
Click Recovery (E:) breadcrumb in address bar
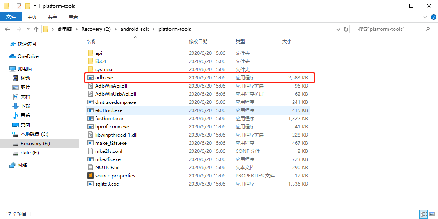point(96,29)
